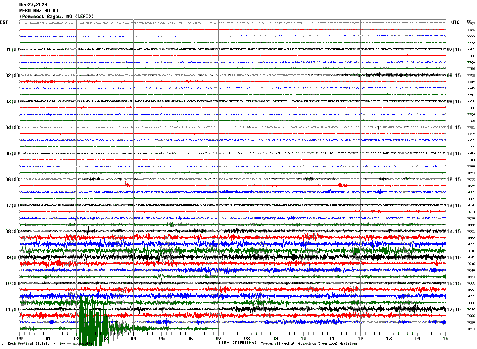Click the value '7782' in right column
Screen dimensions: 477x349
click(471, 30)
